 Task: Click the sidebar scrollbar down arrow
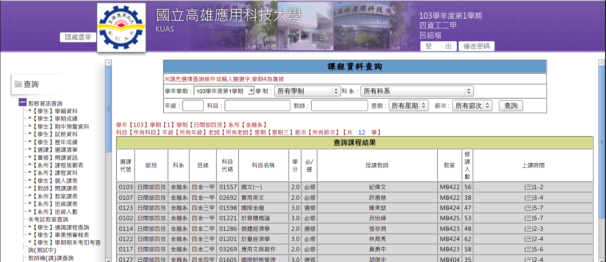(x=108, y=259)
